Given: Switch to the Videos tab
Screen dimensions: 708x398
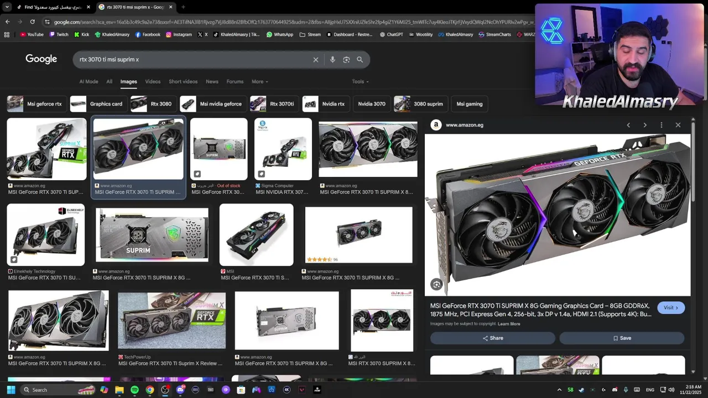Looking at the screenshot, I should tap(153, 81).
